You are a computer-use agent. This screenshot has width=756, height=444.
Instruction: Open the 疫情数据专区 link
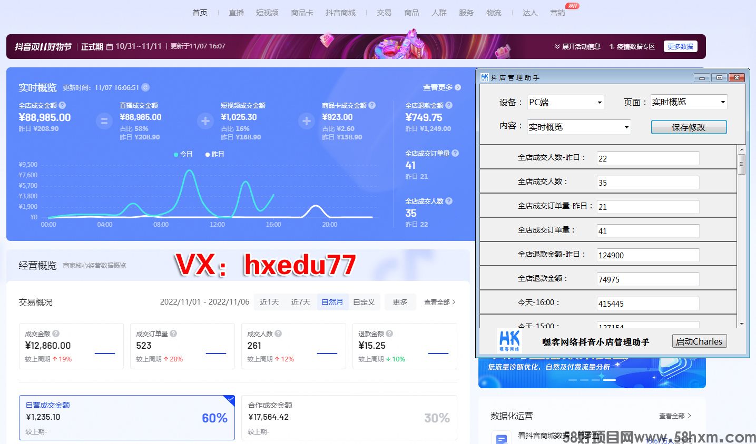[x=632, y=46]
